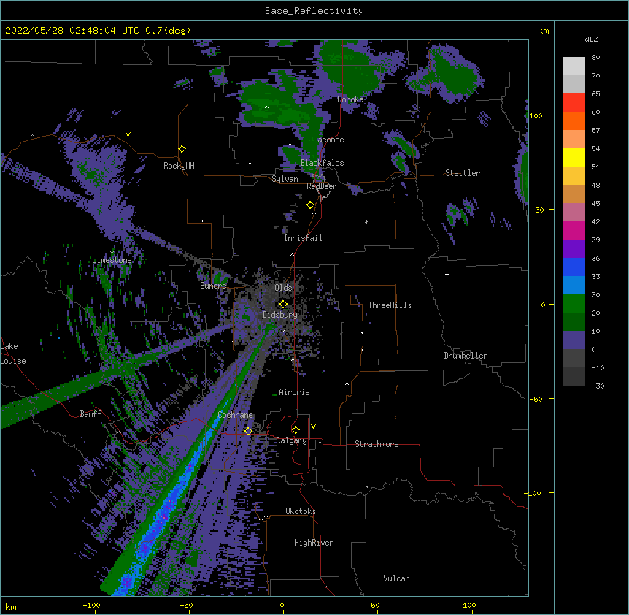Click the bottom axis -100 tick label
The width and height of the screenshot is (629, 615).
91,605
